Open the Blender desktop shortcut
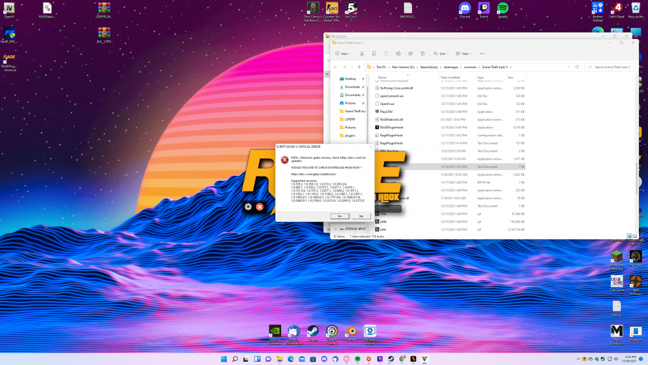648x365 pixels. tap(351, 331)
